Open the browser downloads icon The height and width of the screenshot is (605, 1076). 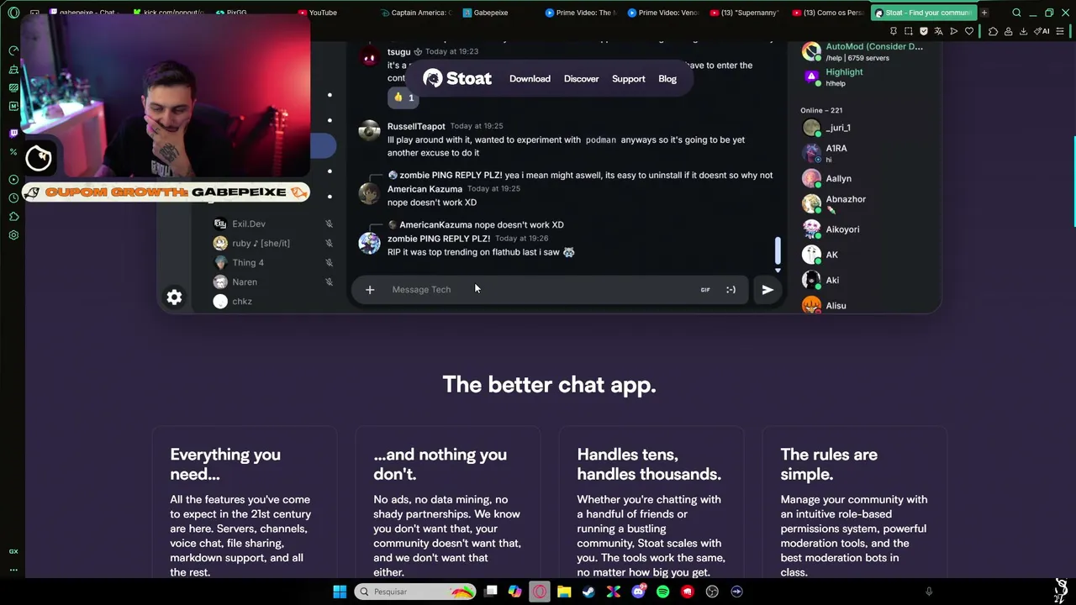[x=1023, y=31]
